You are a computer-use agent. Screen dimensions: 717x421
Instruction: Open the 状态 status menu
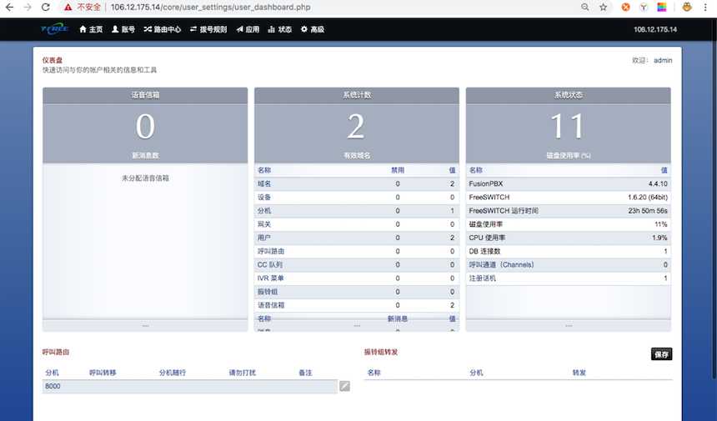[280, 29]
